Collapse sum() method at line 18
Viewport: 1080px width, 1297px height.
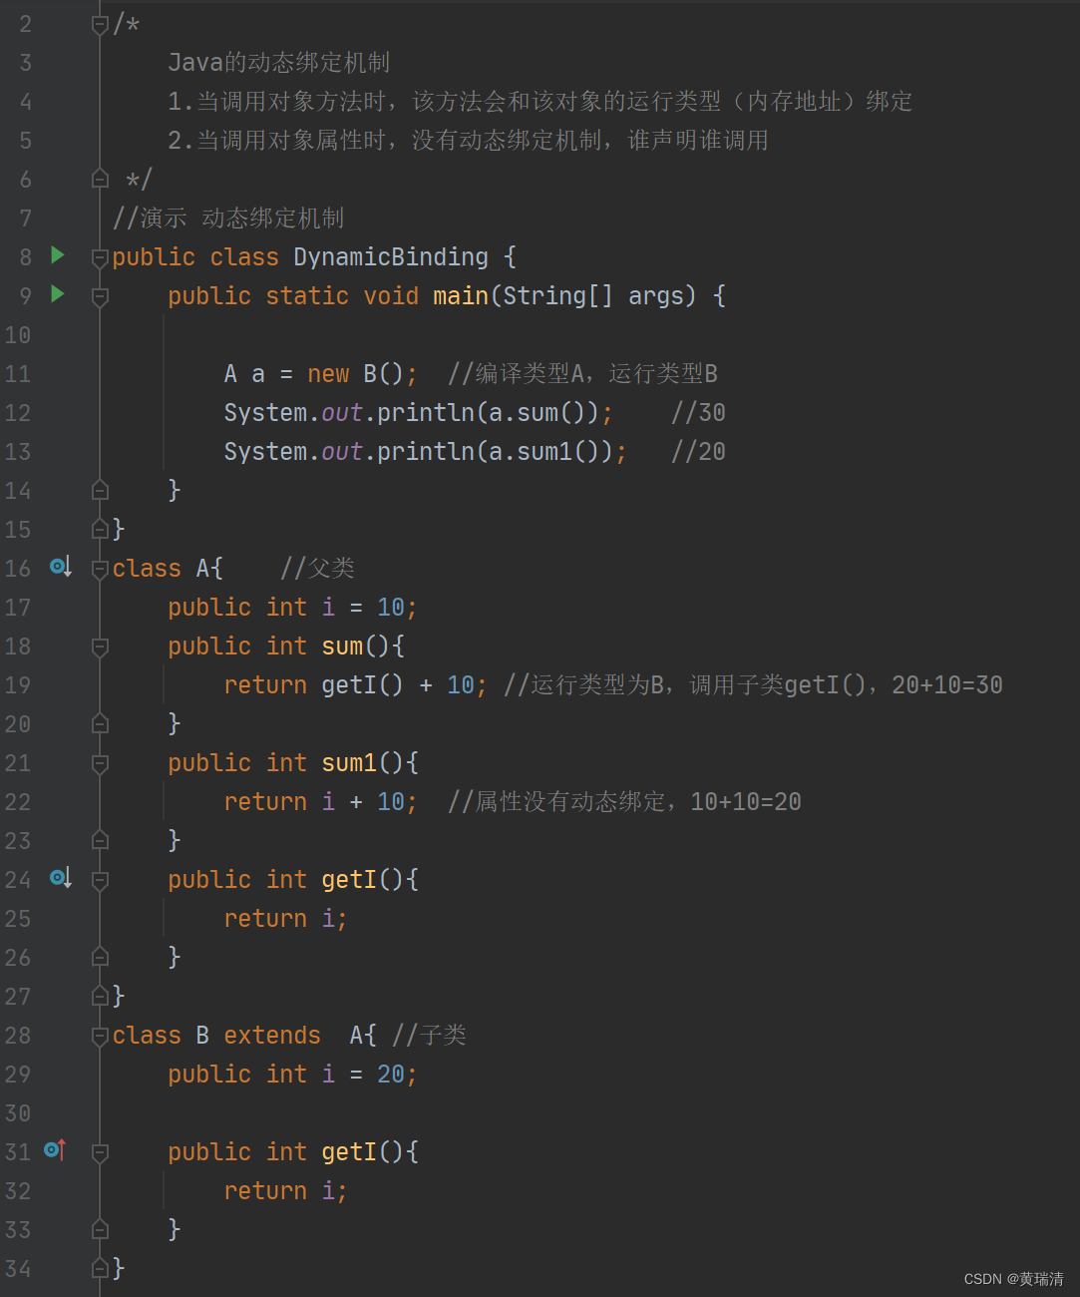click(x=100, y=648)
